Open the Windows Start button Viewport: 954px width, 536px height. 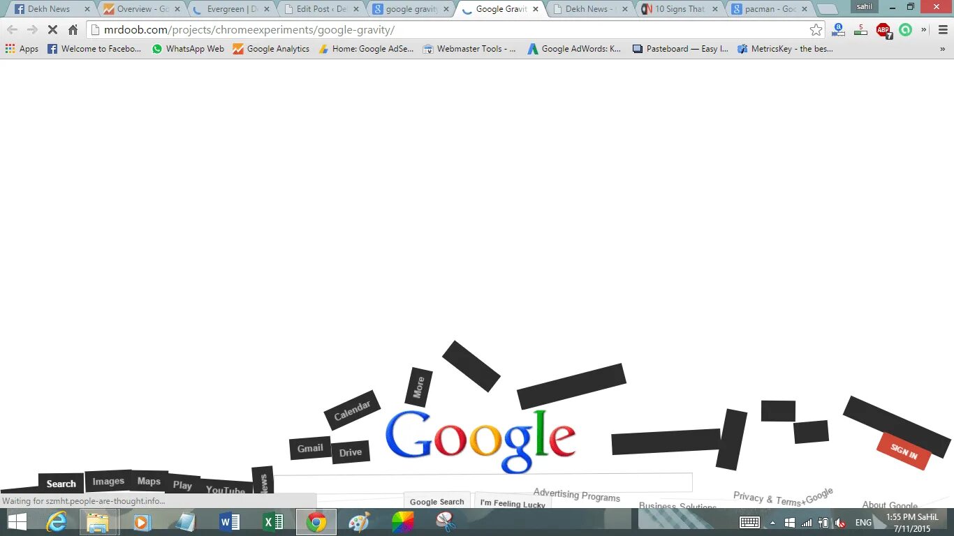tap(17, 521)
